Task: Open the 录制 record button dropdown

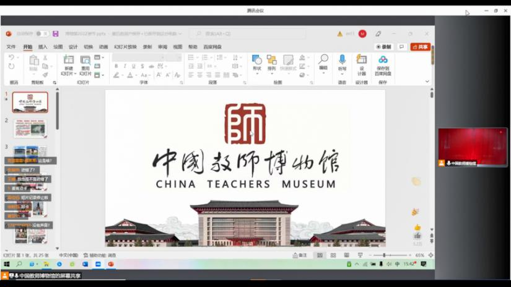Action: pos(384,47)
